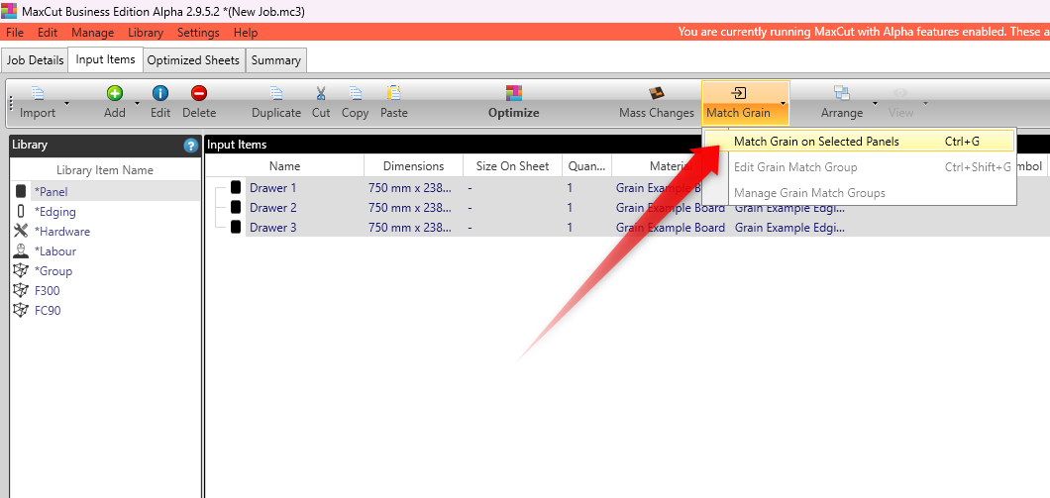
Task: Click the green Add button icon
Action: [115, 94]
